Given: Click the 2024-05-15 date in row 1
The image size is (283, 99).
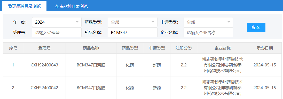Looking at the screenshot, I should coord(265,65).
